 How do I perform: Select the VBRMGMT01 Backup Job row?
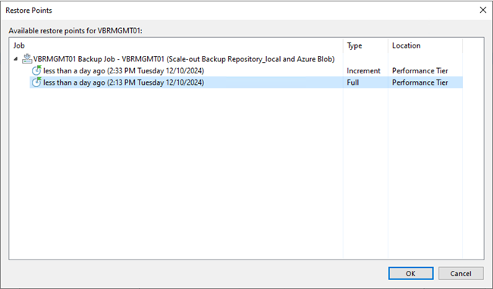184,59
